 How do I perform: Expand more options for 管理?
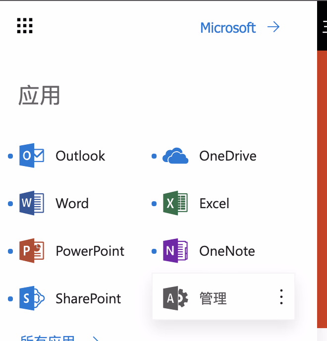[x=281, y=297]
